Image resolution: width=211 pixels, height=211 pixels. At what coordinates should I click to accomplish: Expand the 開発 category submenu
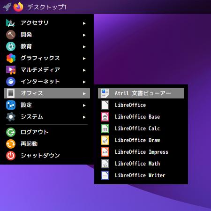[x=47, y=35]
